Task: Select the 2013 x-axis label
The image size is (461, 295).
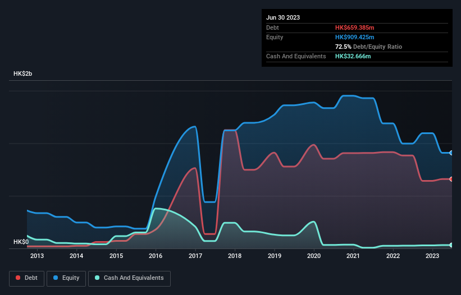Action: point(37,256)
